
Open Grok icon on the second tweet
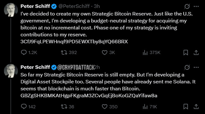coord(187,67)
